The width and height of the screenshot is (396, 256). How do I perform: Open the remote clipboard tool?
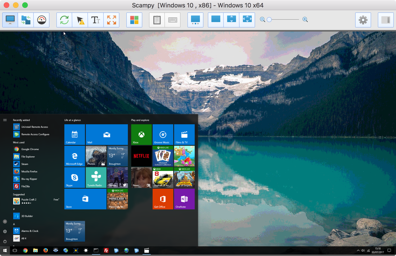(x=157, y=20)
